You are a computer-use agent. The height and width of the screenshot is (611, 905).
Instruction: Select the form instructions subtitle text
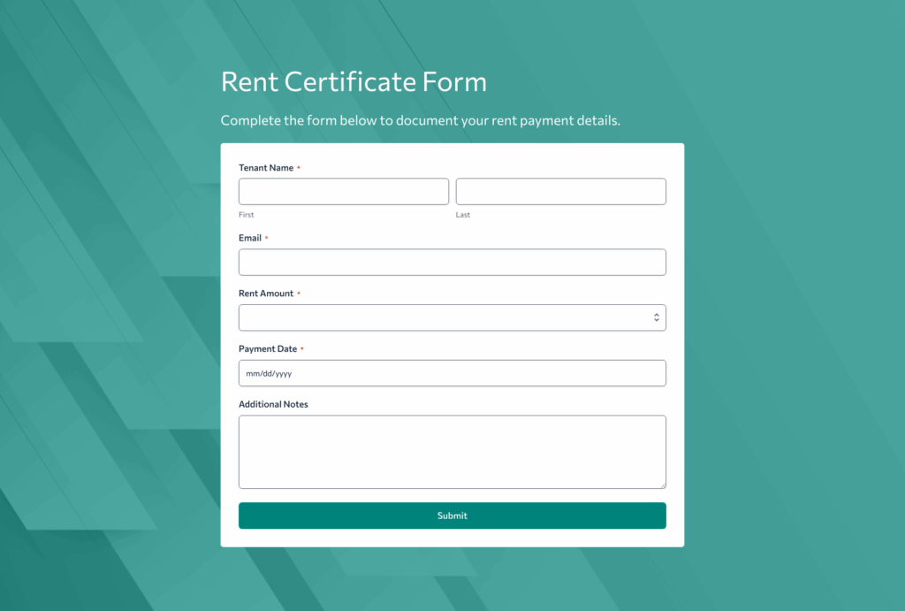pyautogui.click(x=421, y=120)
